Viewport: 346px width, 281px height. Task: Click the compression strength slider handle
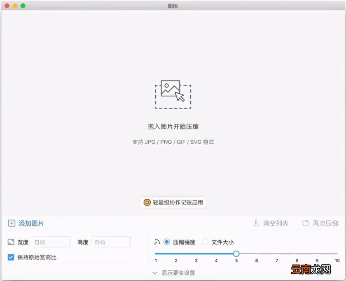236,254
